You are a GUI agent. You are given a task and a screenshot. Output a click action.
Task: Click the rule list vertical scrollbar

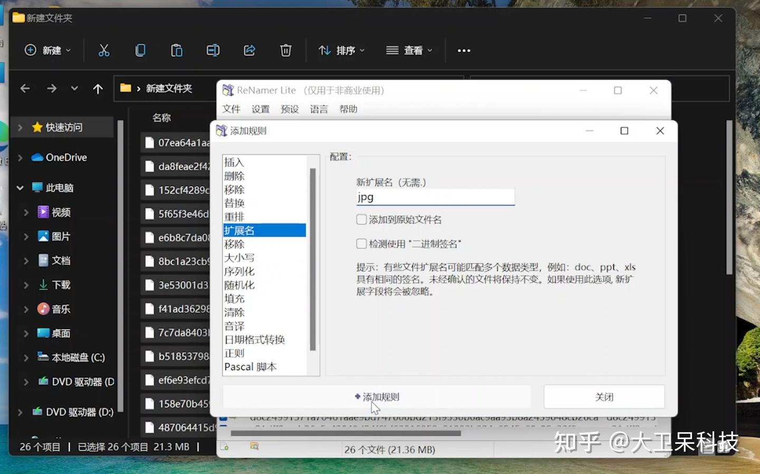(312, 259)
